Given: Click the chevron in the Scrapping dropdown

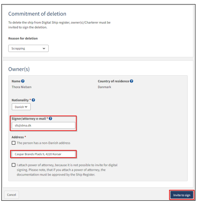Looking at the screenshot, I should coord(44,48).
